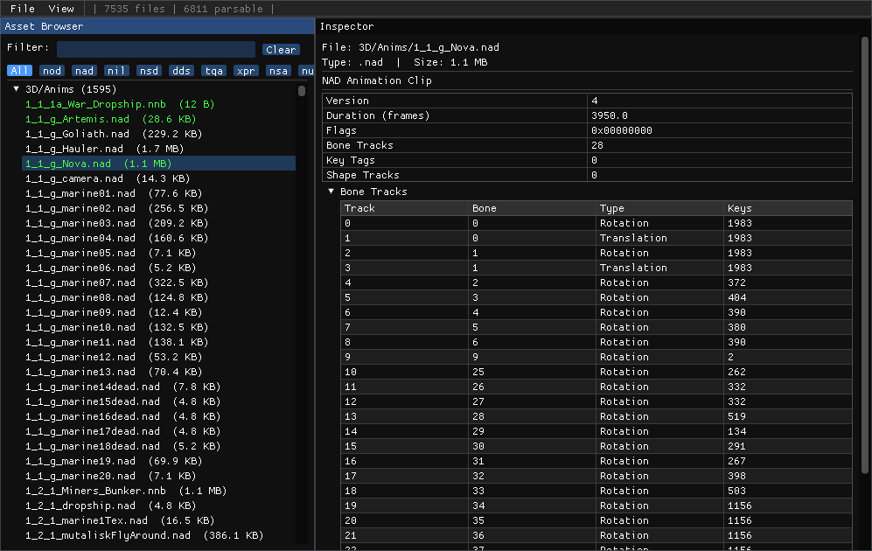
Task: Select the All file type filter
Action: pos(19,71)
